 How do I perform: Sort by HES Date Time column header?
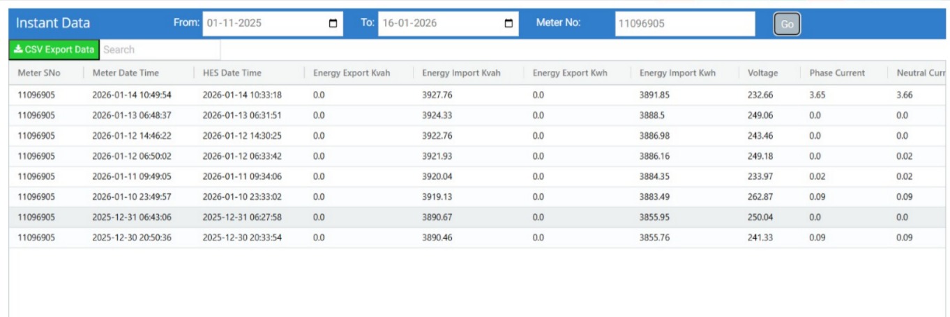(232, 73)
